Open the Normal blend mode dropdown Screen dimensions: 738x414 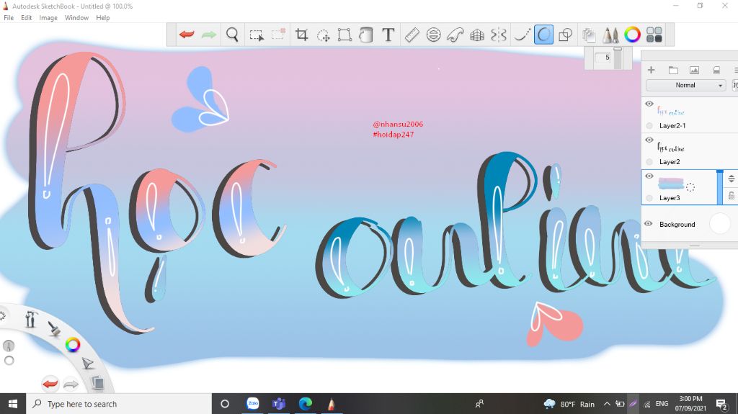[686, 85]
